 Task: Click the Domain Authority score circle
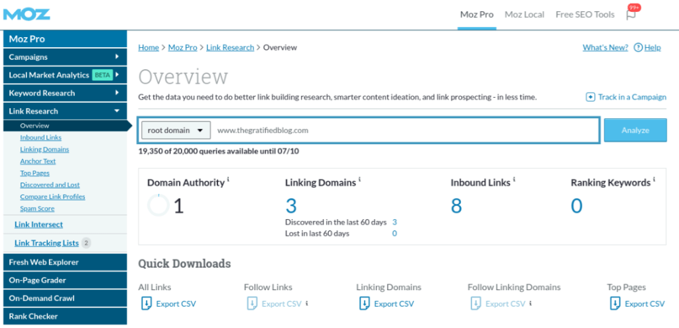(158, 205)
